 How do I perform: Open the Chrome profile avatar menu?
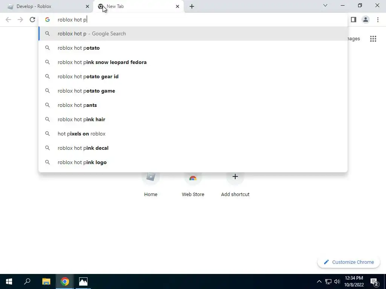tap(366, 20)
